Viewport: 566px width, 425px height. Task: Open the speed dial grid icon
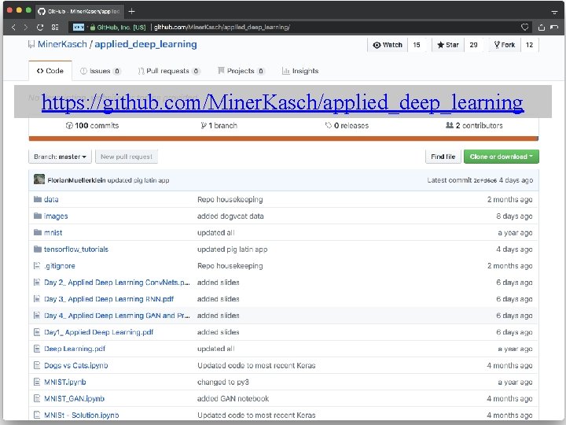(55, 27)
